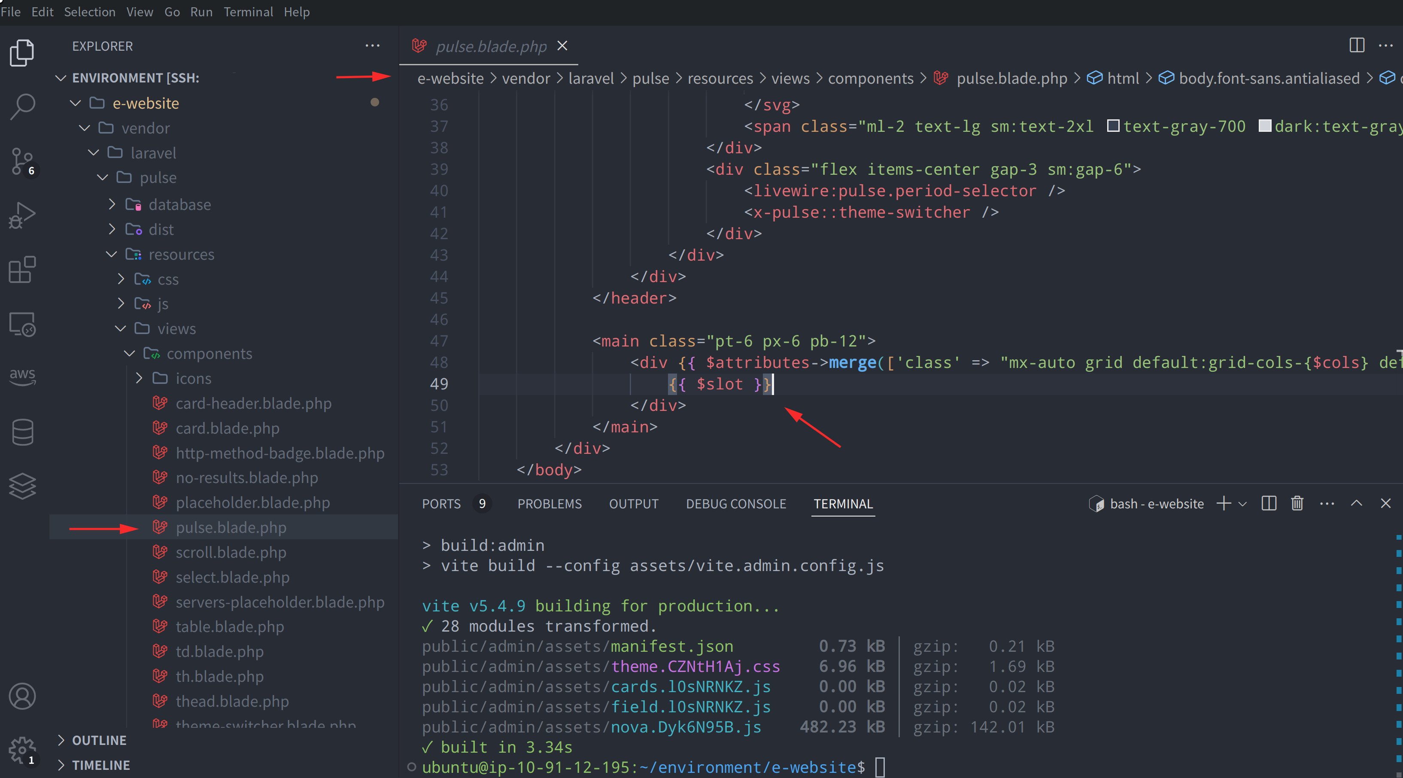Click the html breadcrumb above the editor
The height and width of the screenshot is (778, 1403).
[x=1124, y=78]
